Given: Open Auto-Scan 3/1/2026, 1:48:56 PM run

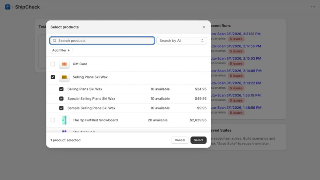Looking at the screenshot, I should point(236,108).
